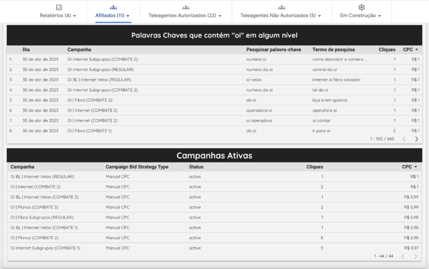Sort by Termo de pesquisa column
Image resolution: width=429 pixels, height=269 pixels.
333,50
